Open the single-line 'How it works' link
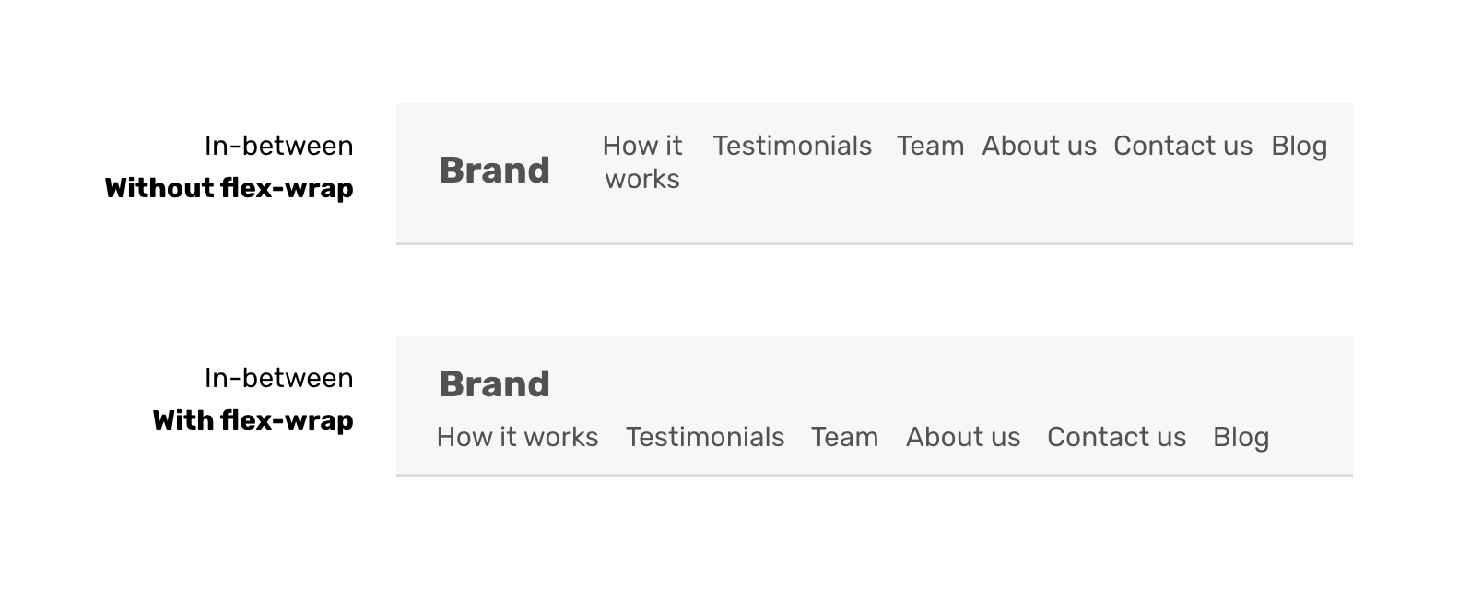 coord(517,437)
